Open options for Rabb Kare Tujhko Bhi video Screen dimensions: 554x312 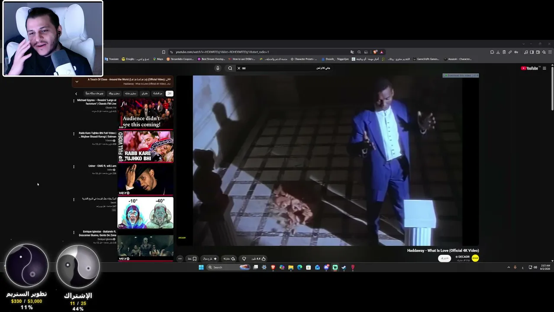point(74,133)
